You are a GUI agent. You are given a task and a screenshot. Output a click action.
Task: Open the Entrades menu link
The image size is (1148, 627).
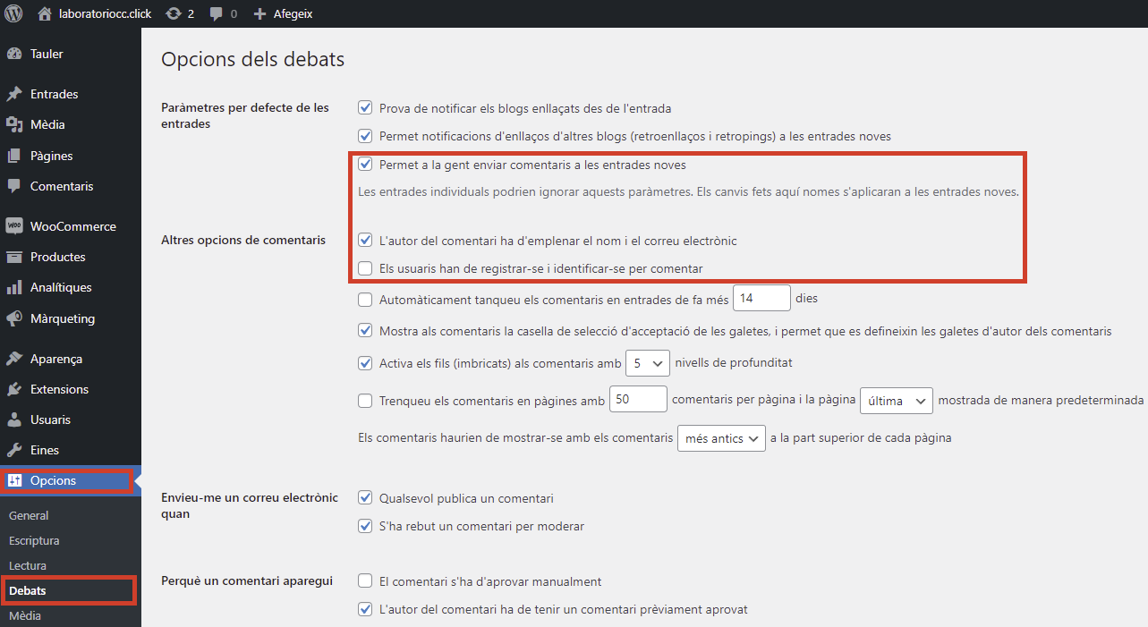click(x=55, y=94)
